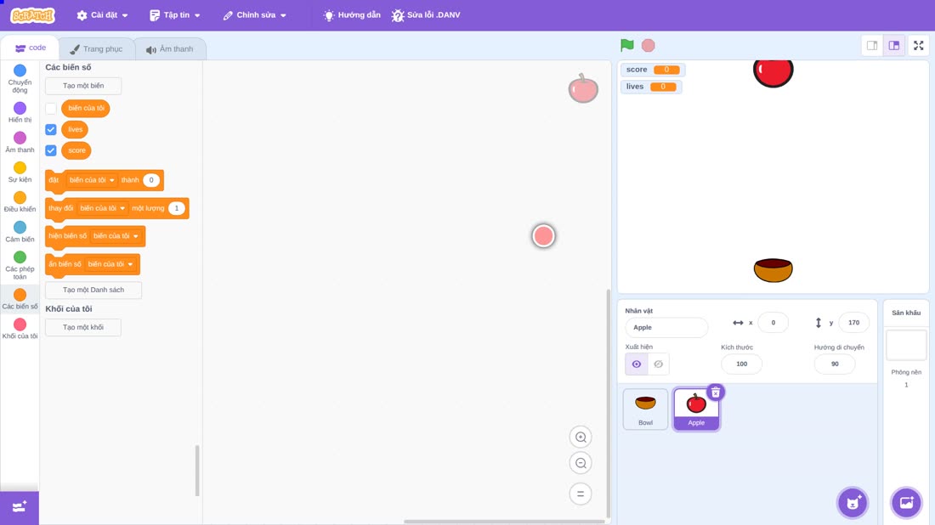Zoom out on the code workspace
935x525 pixels.
pyautogui.click(x=581, y=463)
